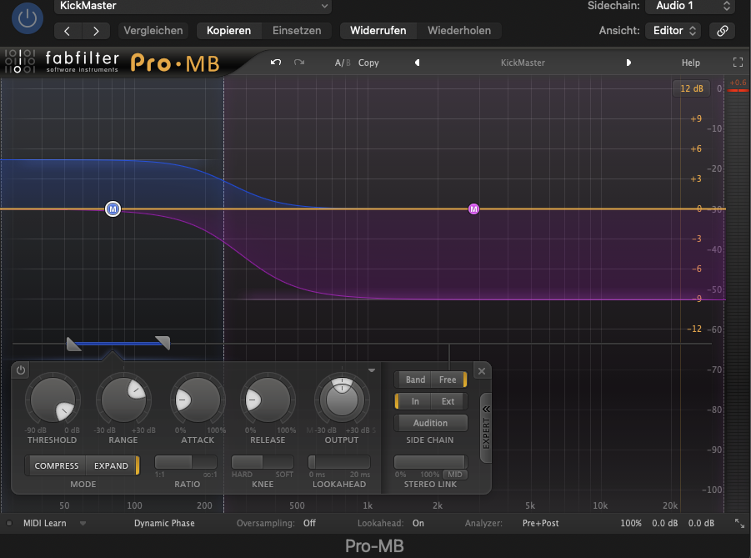This screenshot has width=751, height=558.
Task: Click the link chain icon
Action: pyautogui.click(x=722, y=31)
